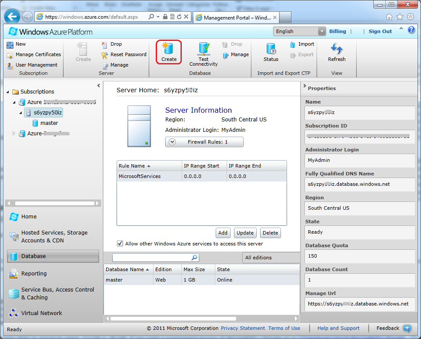Collapse the Firewall Rules section
The image size is (421, 339).
pyautogui.click(x=172, y=142)
